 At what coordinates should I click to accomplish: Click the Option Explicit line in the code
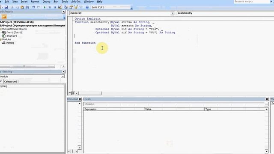[x=87, y=19]
